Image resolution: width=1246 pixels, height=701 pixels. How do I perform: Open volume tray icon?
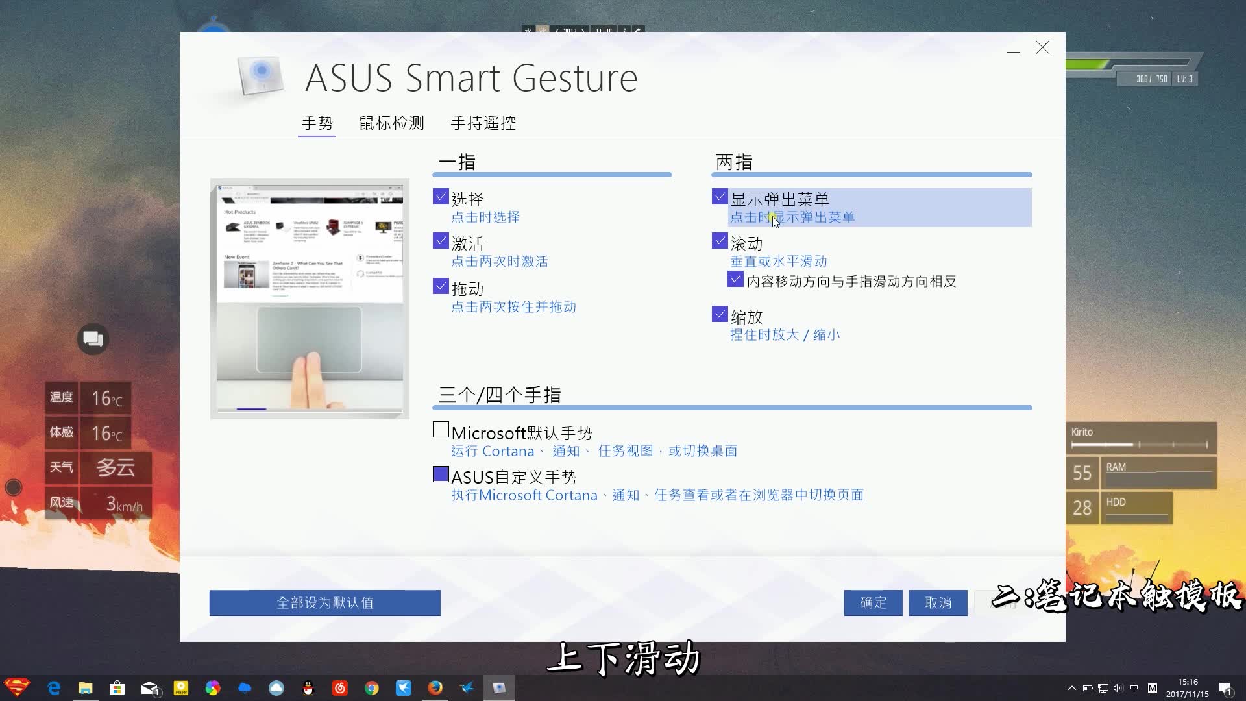coord(1118,688)
